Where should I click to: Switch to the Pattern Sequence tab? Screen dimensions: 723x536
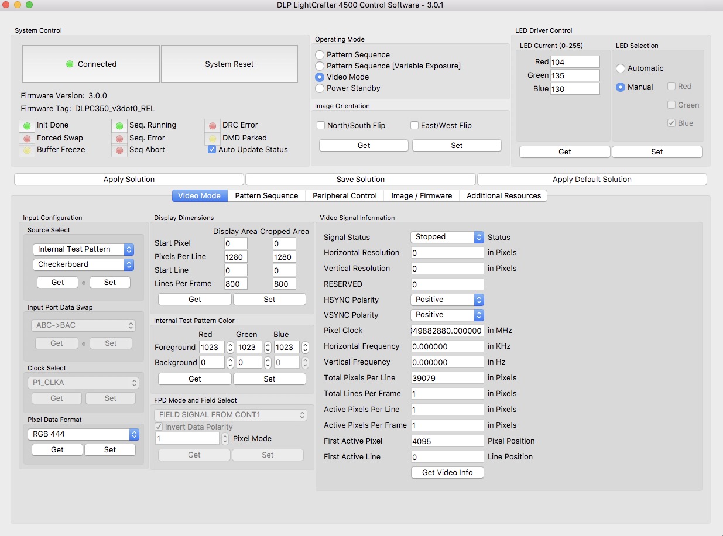pos(266,195)
